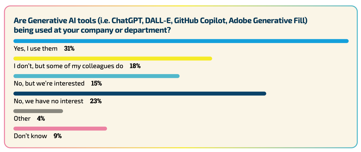Click "ChatGPT" in the chart heading

pyautogui.click(x=127, y=21)
